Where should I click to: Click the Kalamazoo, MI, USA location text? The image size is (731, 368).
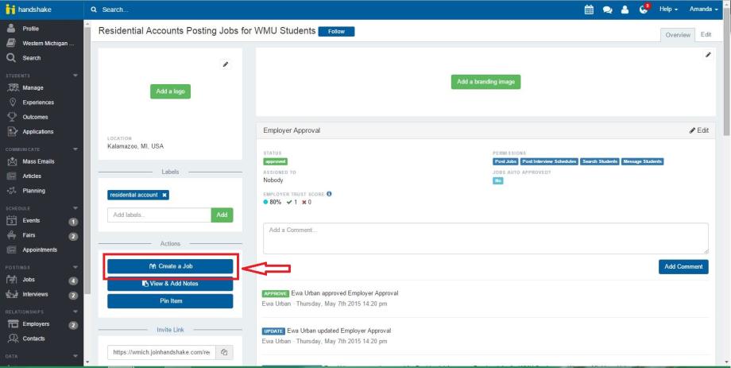pyautogui.click(x=135, y=146)
